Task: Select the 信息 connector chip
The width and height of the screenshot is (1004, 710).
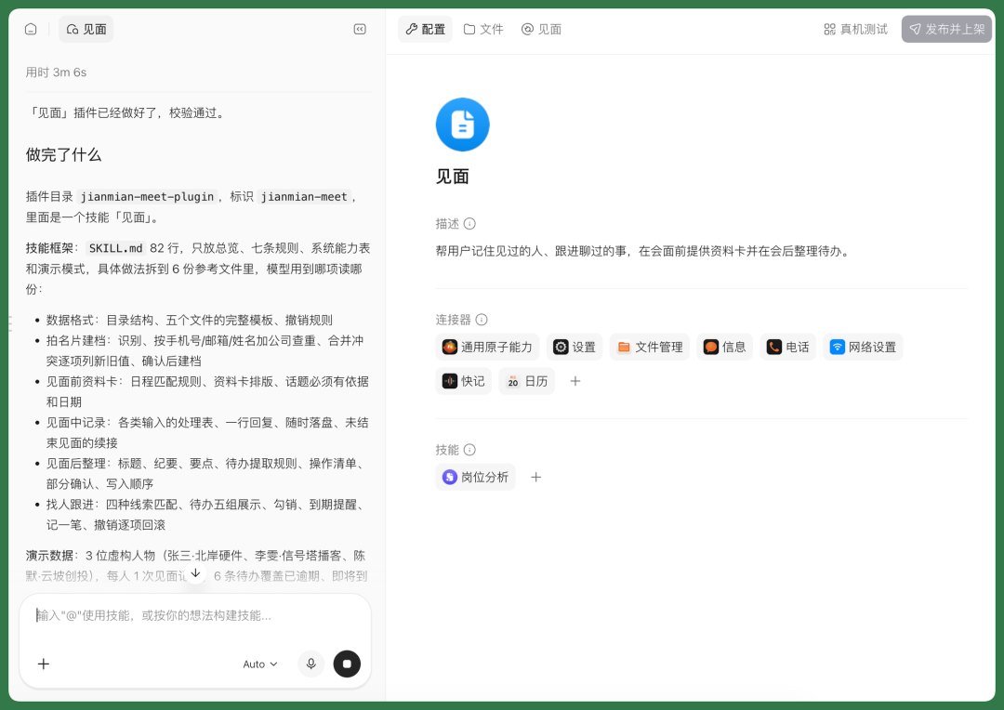Action: pyautogui.click(x=725, y=347)
